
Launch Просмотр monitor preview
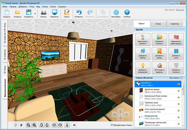point(54,14)
